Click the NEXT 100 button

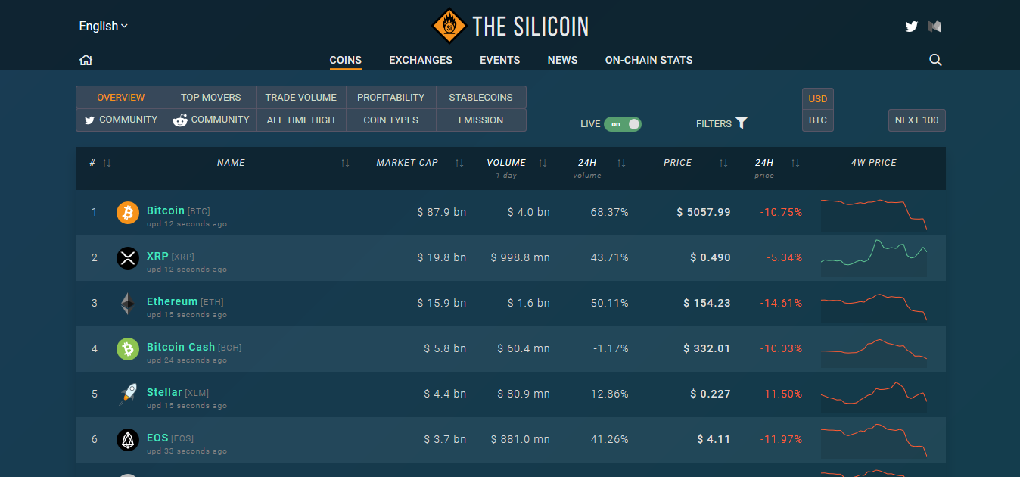point(917,120)
